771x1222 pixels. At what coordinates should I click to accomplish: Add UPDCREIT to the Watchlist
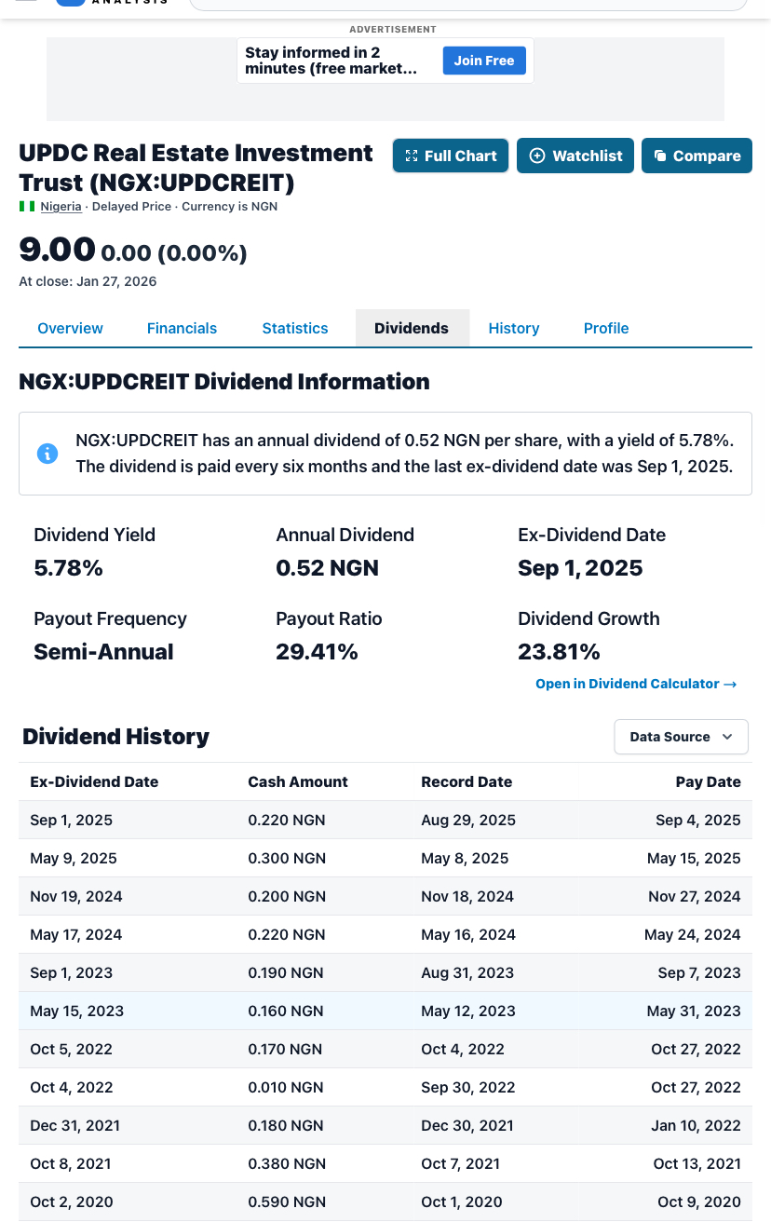[x=575, y=156]
